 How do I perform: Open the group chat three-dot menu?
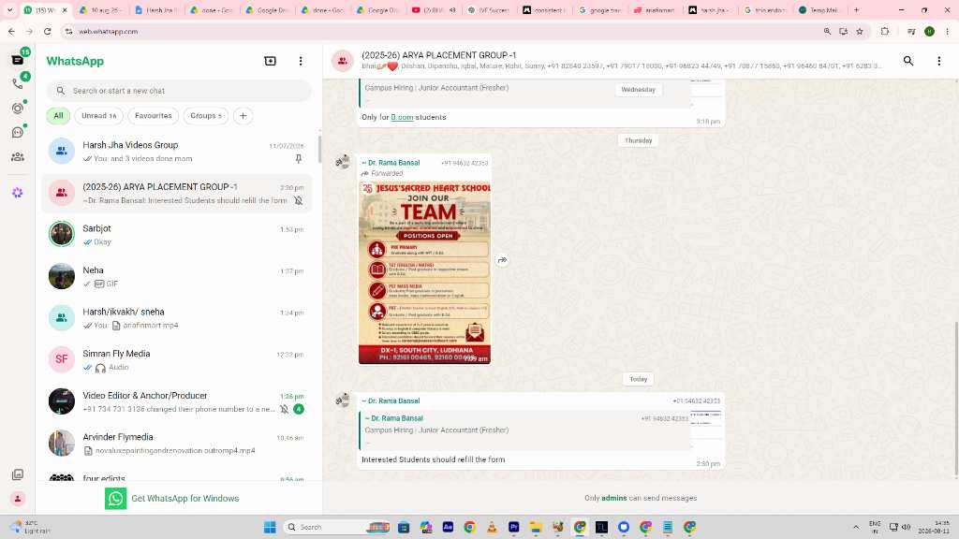click(938, 61)
